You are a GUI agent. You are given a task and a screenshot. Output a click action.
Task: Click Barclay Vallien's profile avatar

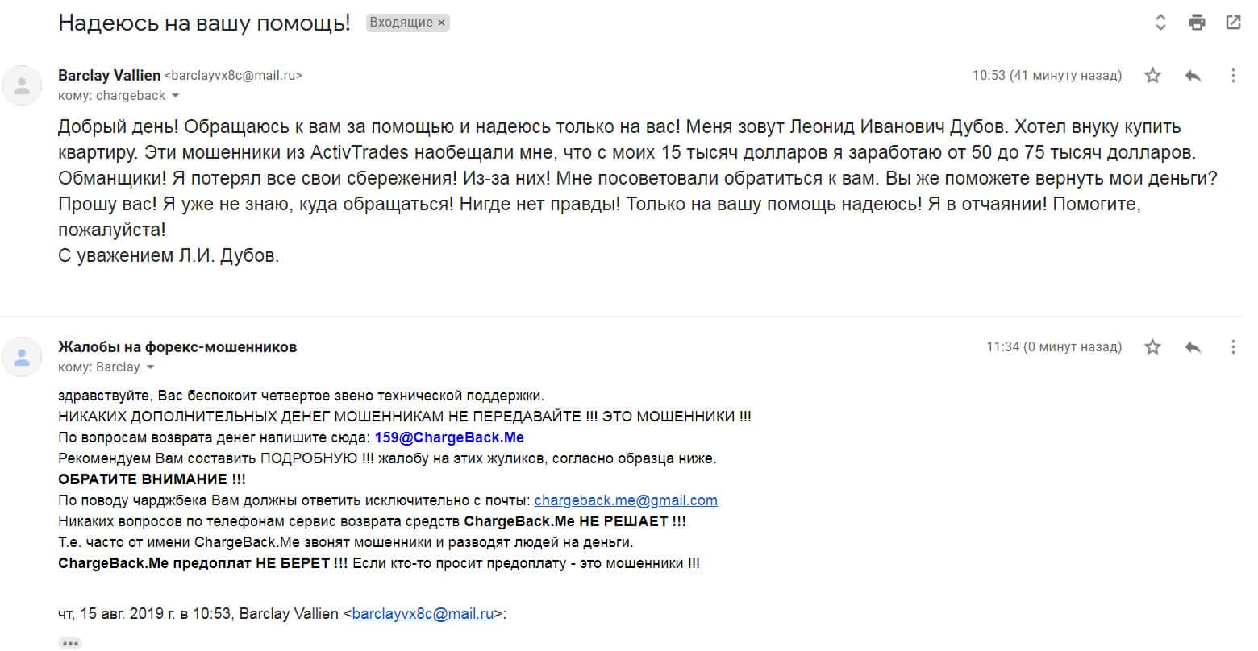point(22,85)
